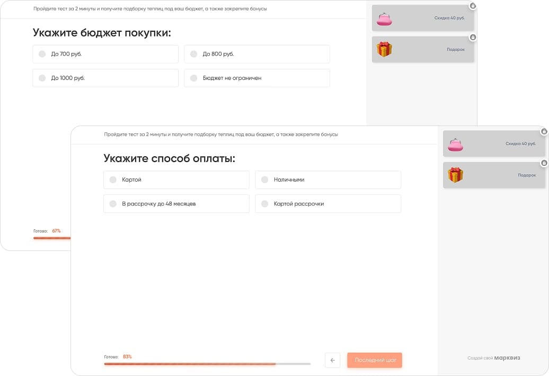Select the Картой payment option

coord(176,180)
